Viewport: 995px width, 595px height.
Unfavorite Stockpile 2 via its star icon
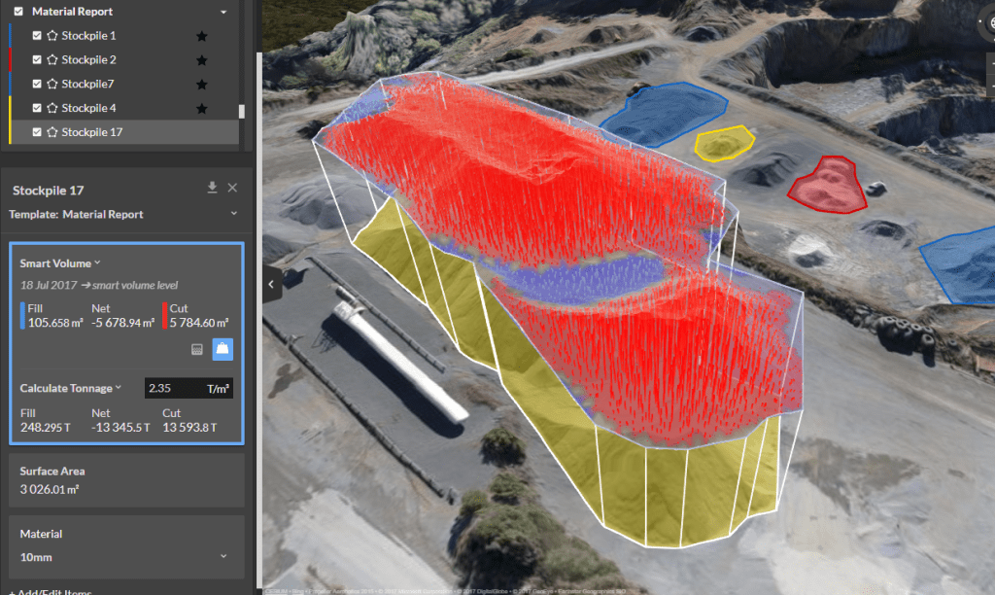(x=202, y=59)
